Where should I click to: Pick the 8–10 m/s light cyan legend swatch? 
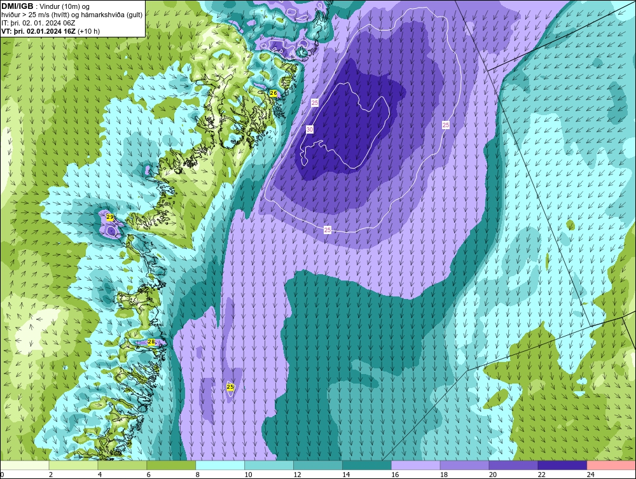(220, 465)
